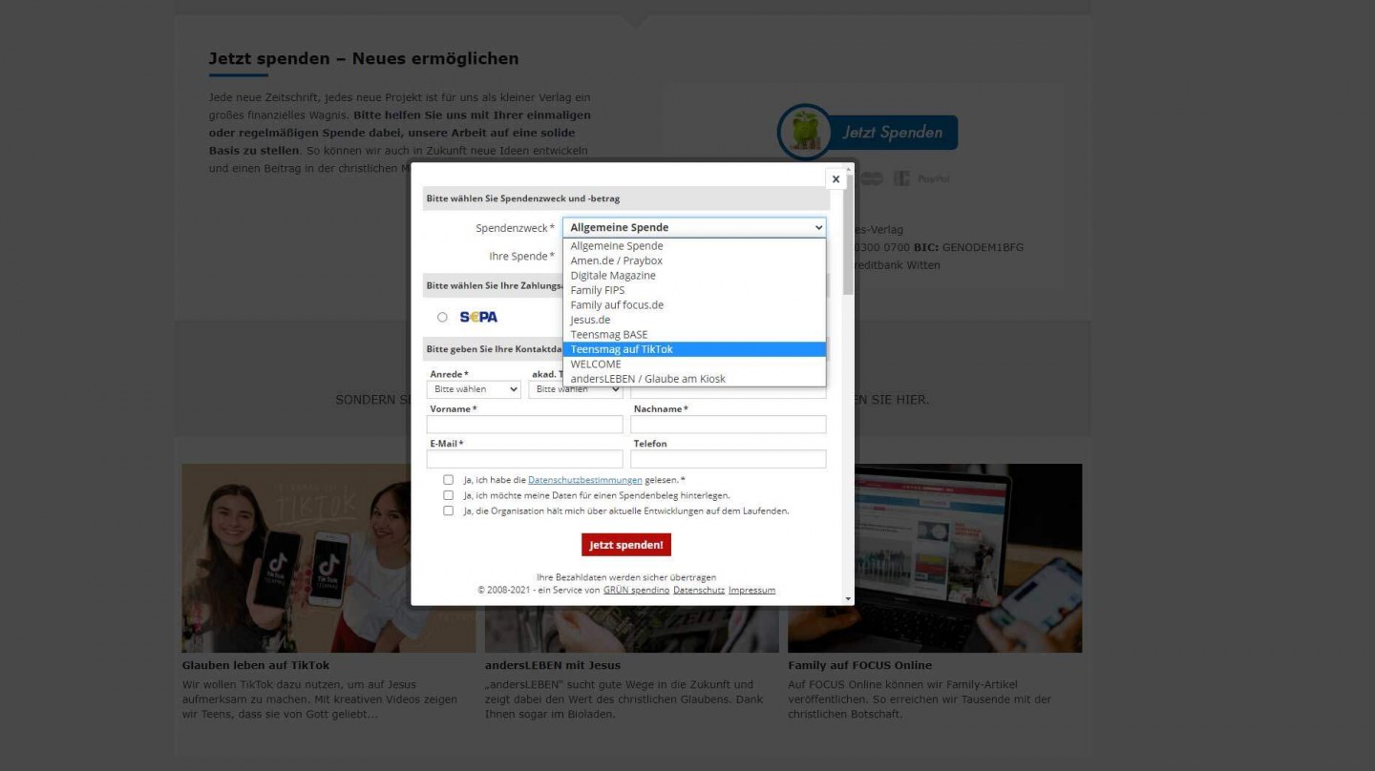Viewport: 1375px width, 771px height.
Task: Click the red 'Jetzt spenden!' button
Action: (626, 545)
